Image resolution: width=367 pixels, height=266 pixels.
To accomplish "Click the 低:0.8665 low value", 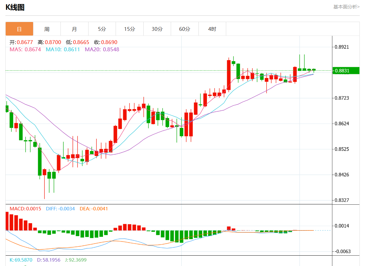I will [x=77, y=42].
